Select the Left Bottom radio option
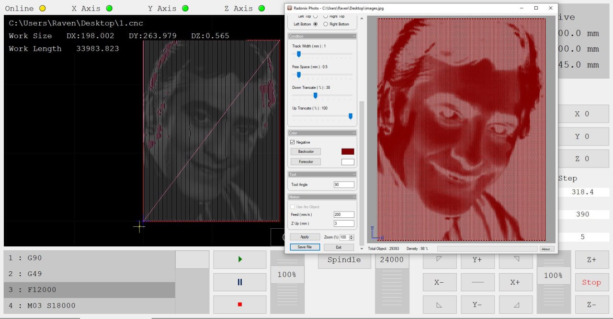The image size is (613, 319). pos(315,24)
